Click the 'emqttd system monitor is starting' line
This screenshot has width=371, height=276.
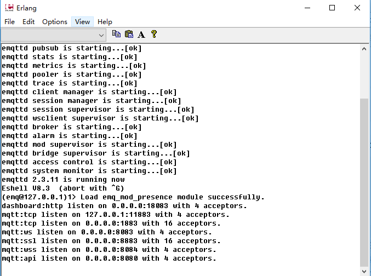pos(89,171)
